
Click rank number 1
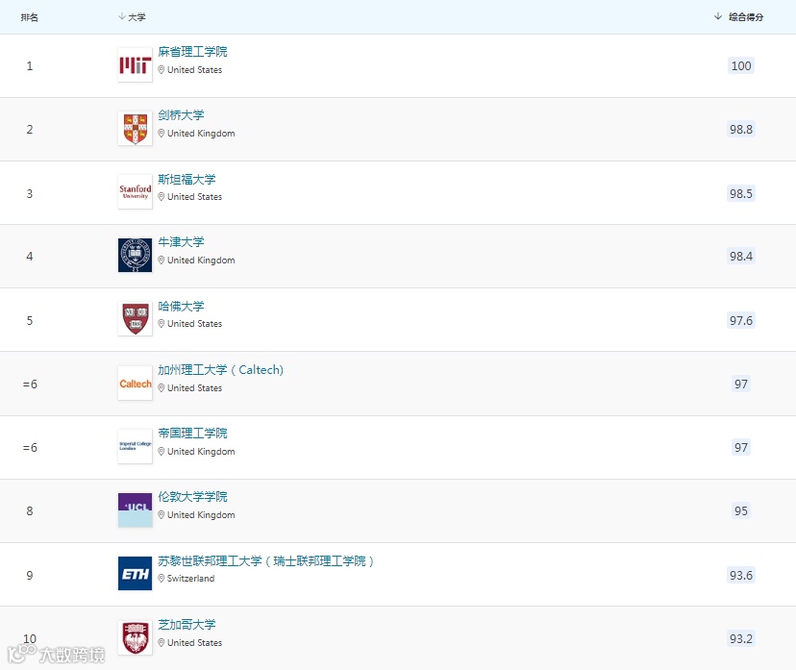coord(30,66)
